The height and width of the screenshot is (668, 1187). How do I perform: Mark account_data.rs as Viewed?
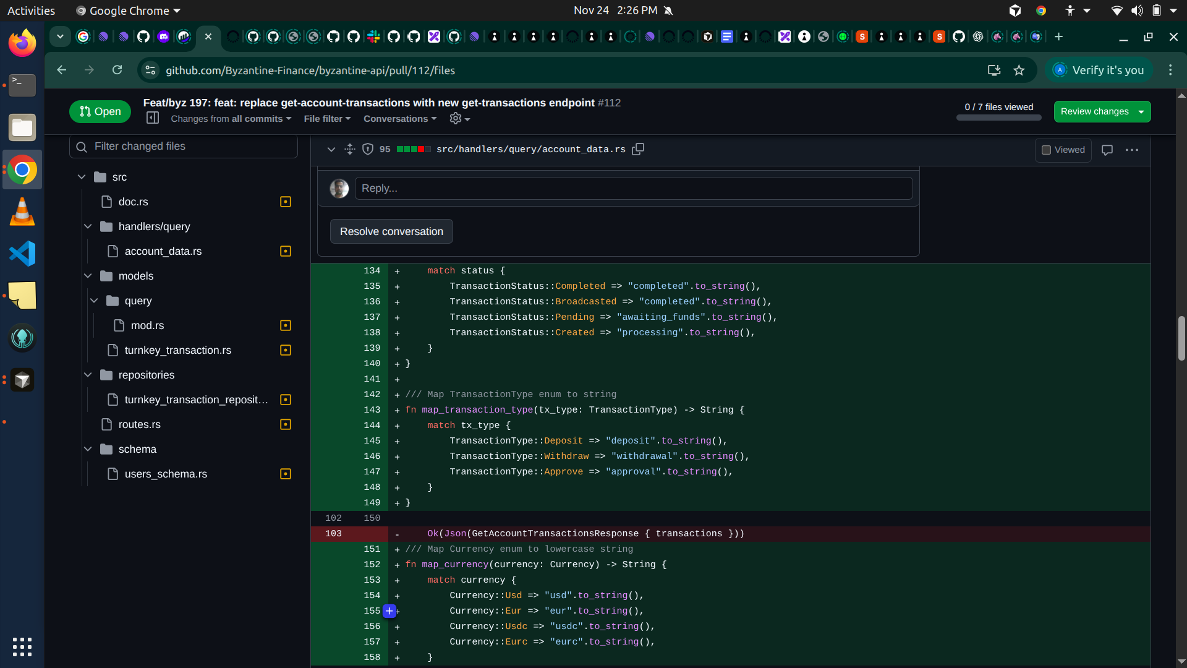click(1063, 150)
